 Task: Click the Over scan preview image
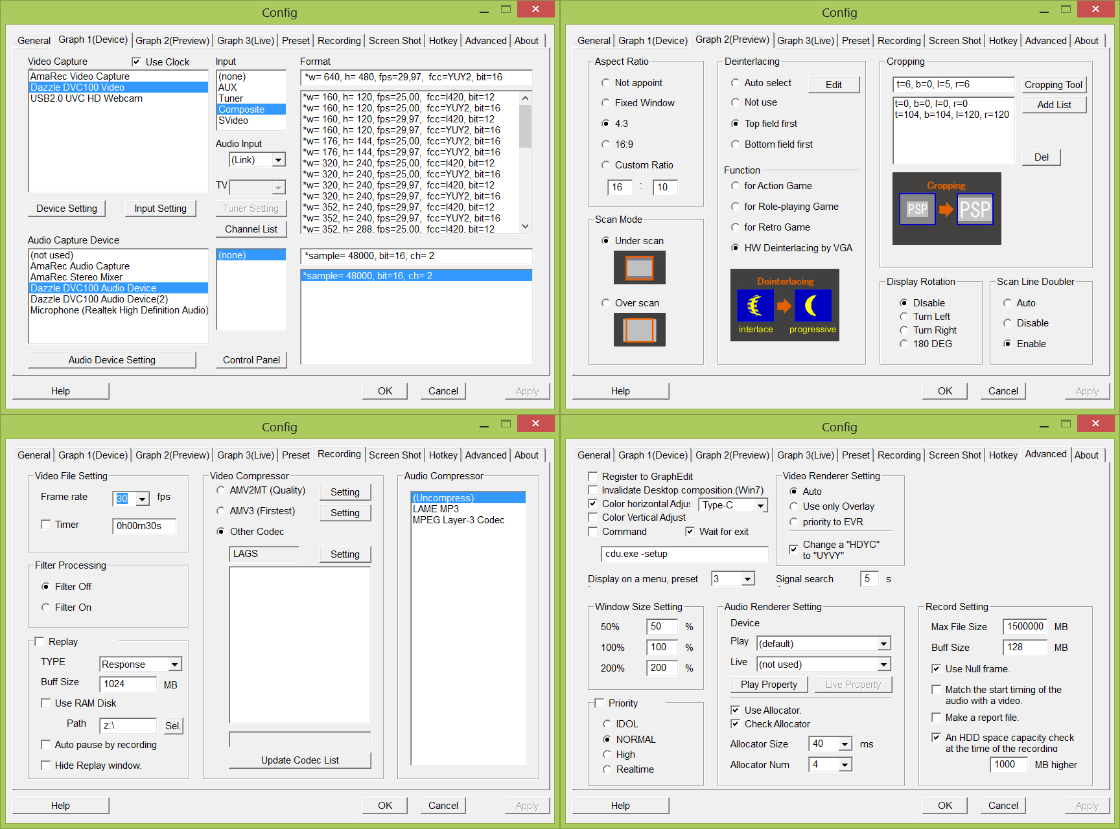[x=639, y=330]
